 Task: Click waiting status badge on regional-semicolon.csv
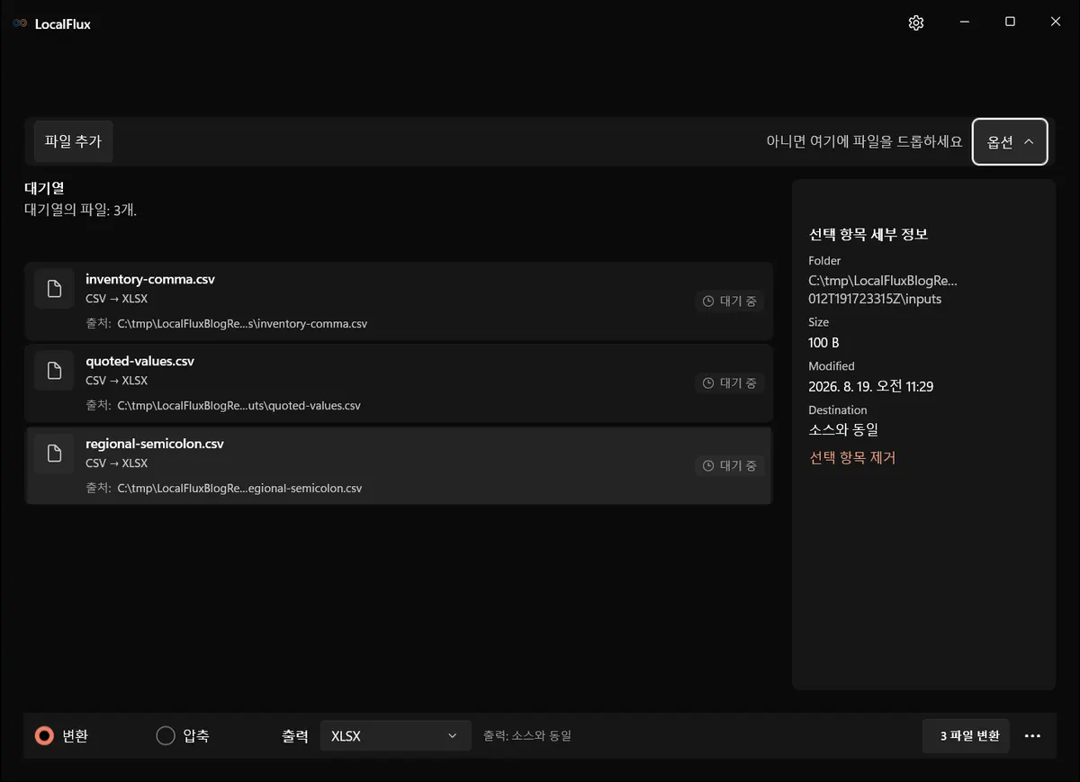(730, 466)
